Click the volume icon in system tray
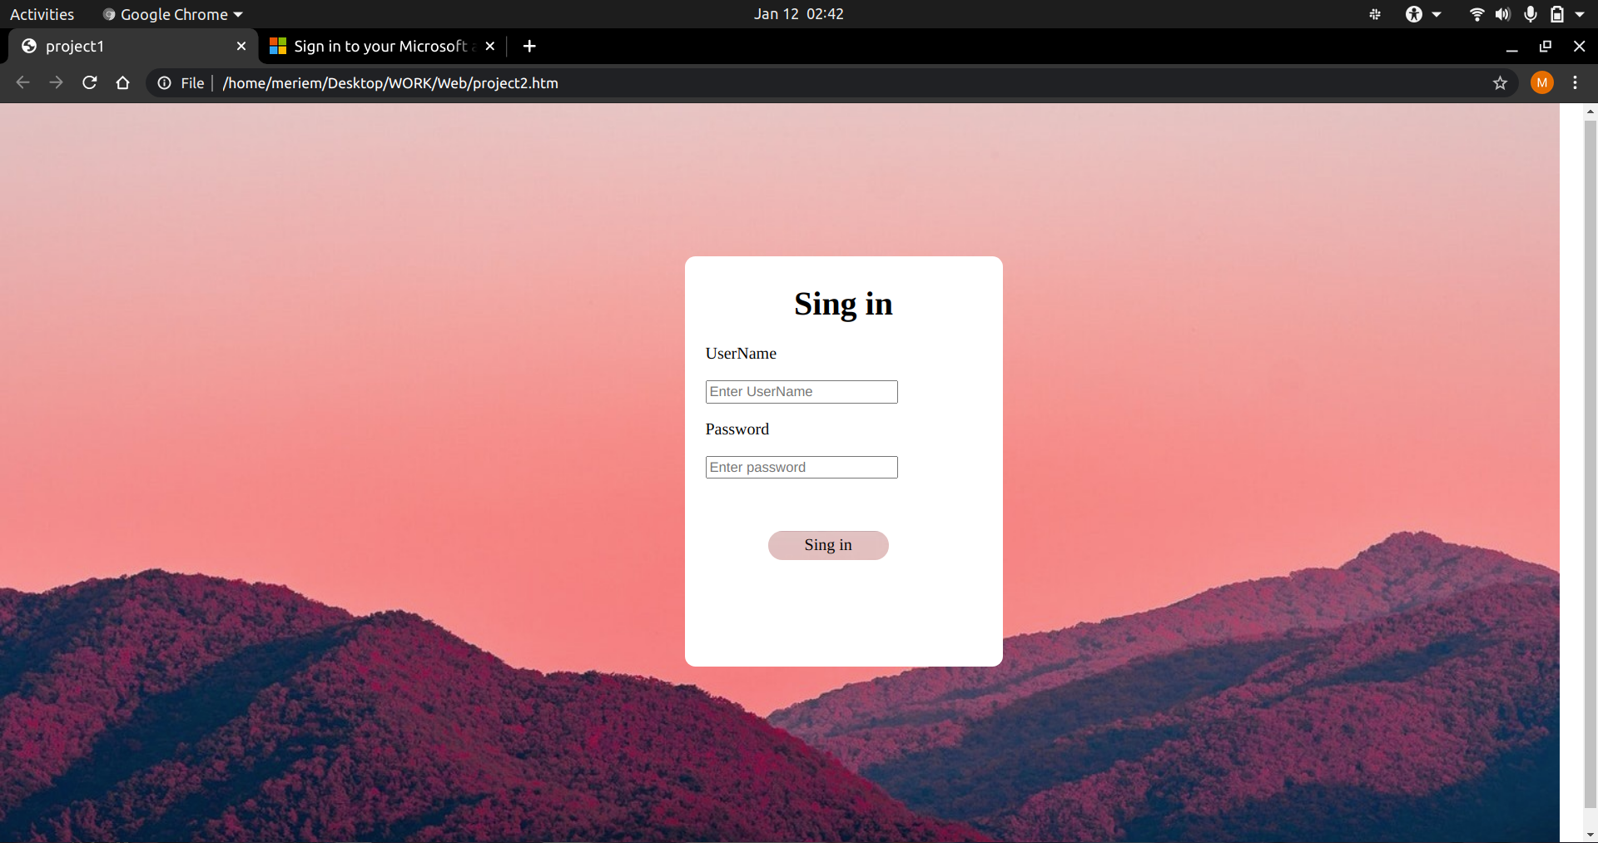 coord(1503,14)
